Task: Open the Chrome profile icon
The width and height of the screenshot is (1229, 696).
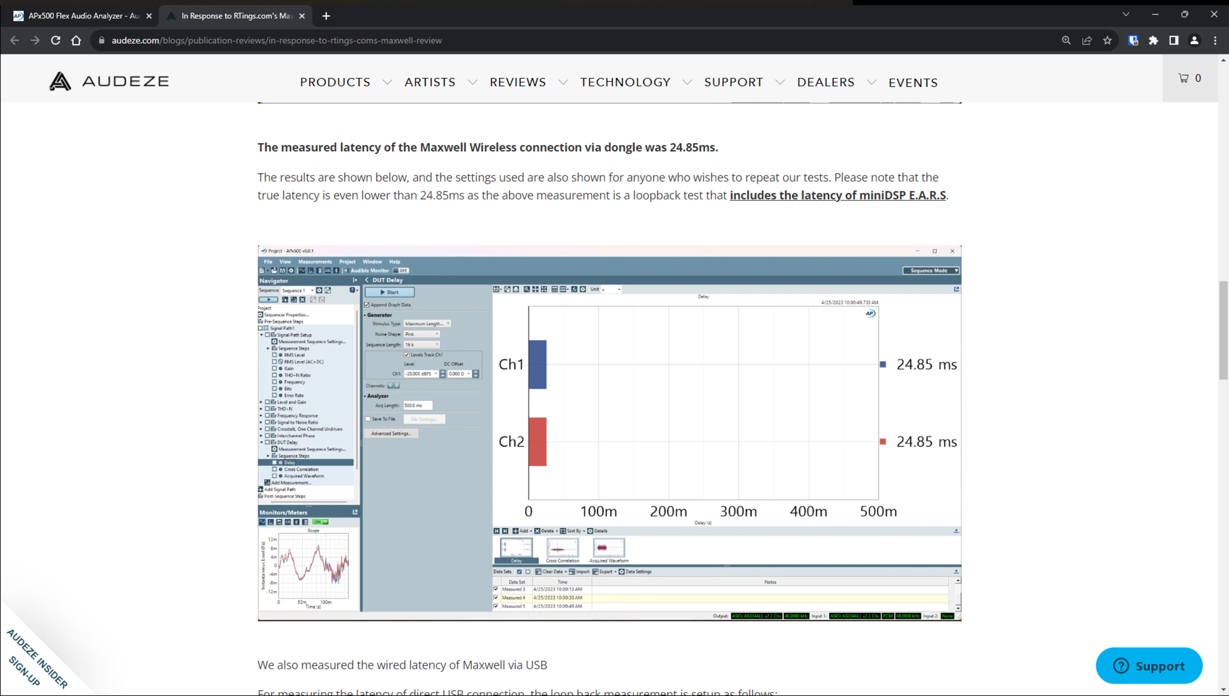Action: point(1194,41)
